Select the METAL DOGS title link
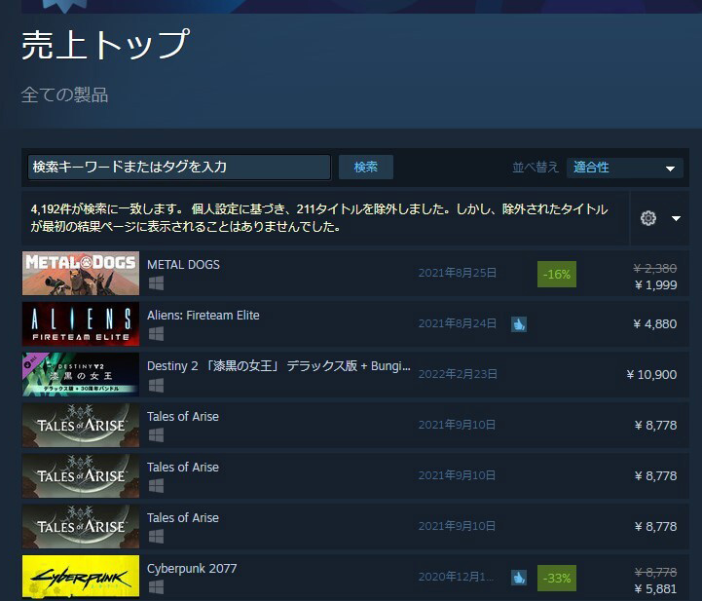702x601 pixels. 183,265
